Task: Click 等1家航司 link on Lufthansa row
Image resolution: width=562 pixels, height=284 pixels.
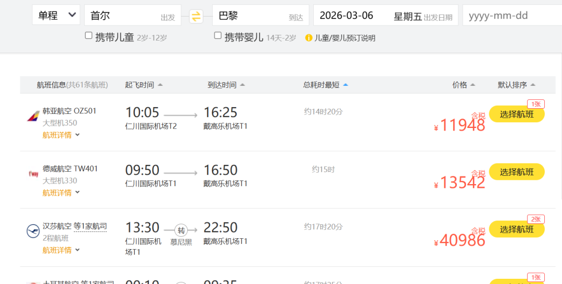Action: point(90,226)
